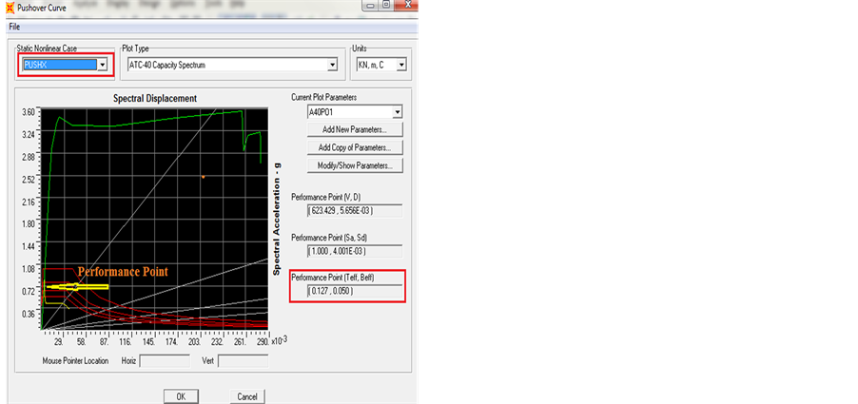Viewport: 858px width, 404px height.
Task: Click the Performance Point (V, D) value field
Action: point(354,210)
